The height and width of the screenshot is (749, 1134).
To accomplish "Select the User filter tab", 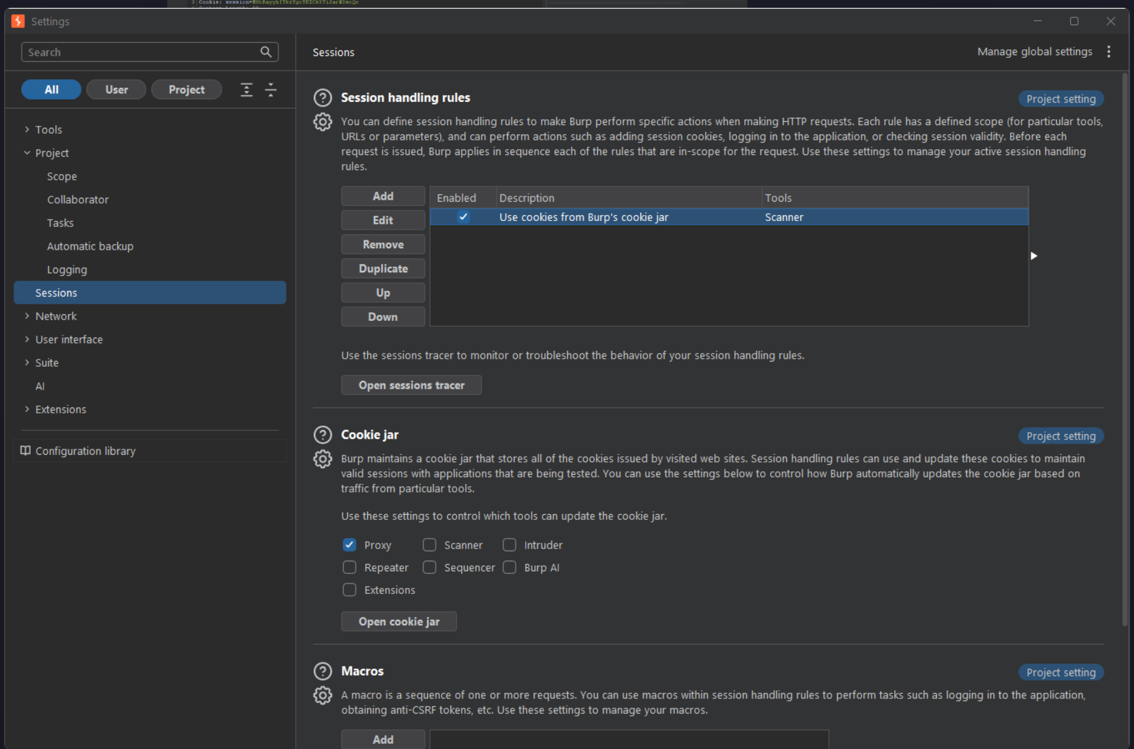I will point(117,90).
